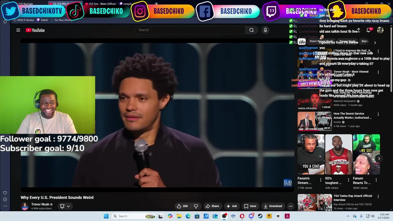The image size is (393, 221).
Task: Start voice search with the microphone icon
Action: pos(266,30)
